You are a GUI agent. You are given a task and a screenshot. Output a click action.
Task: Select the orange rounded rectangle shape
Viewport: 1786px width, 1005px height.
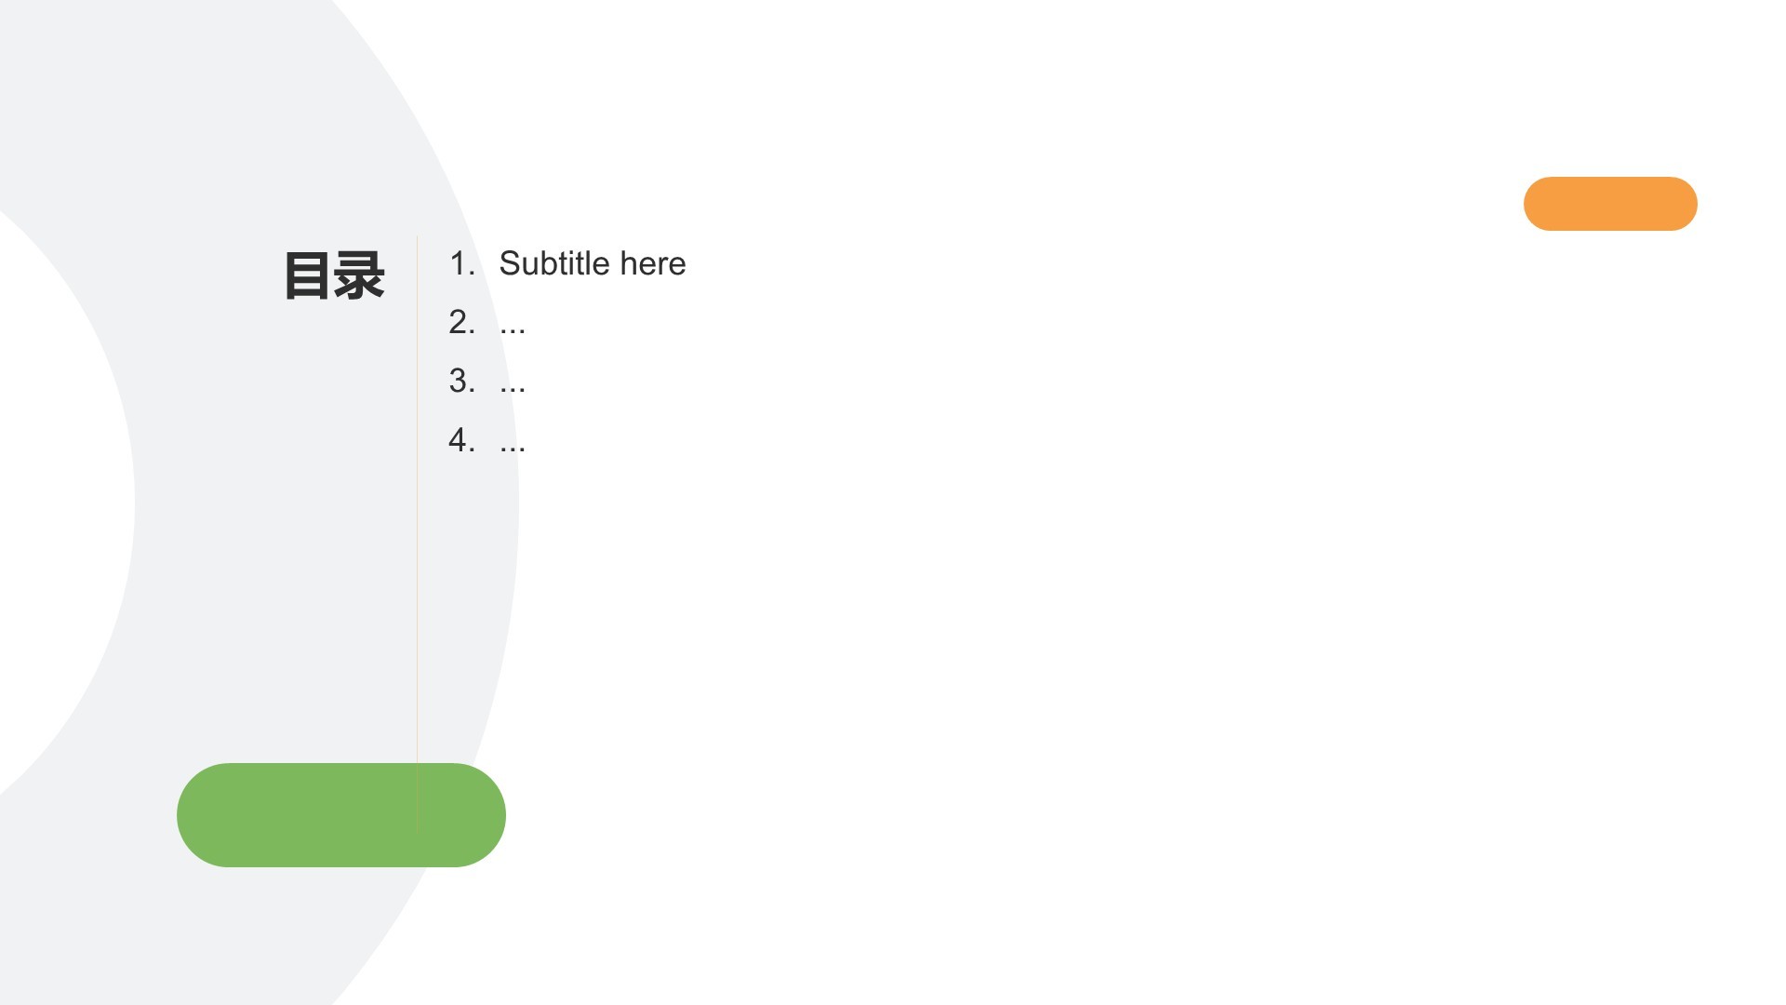(1610, 204)
